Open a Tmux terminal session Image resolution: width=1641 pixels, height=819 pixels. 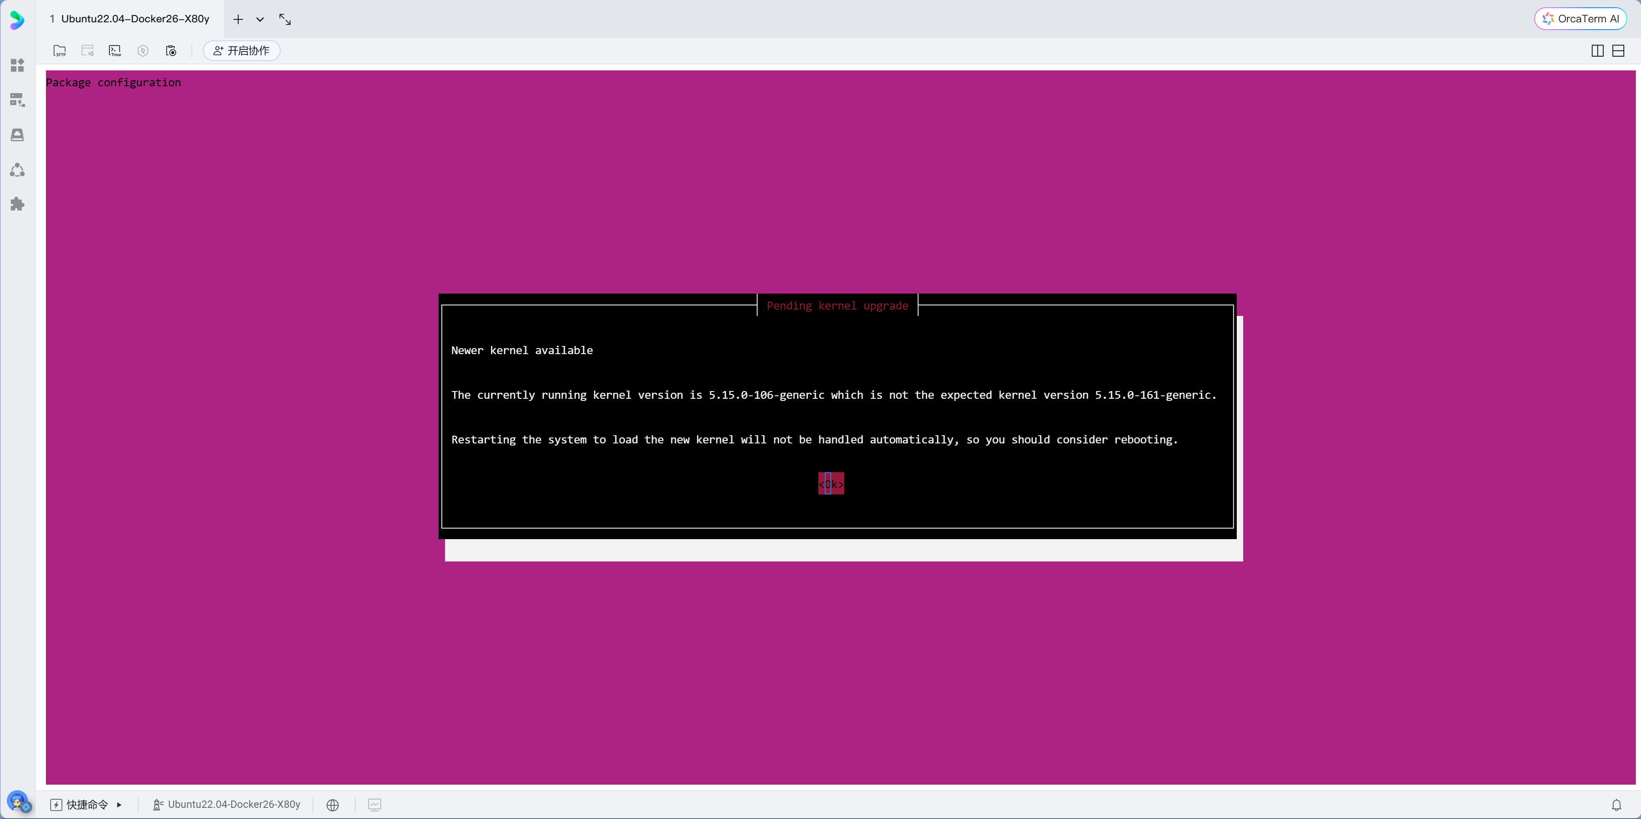(x=115, y=50)
